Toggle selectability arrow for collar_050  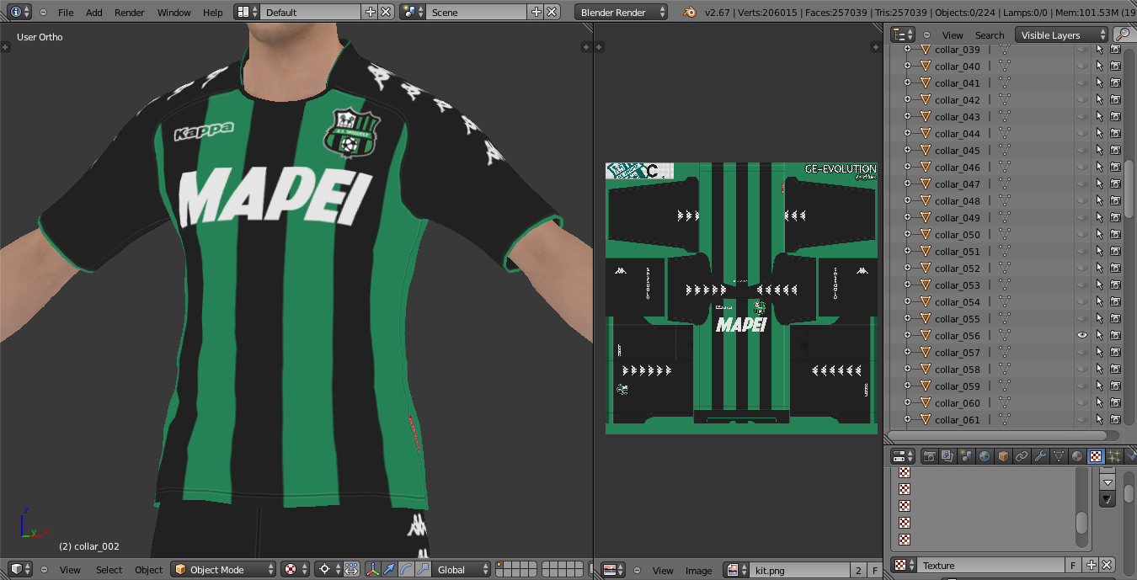click(x=1099, y=235)
